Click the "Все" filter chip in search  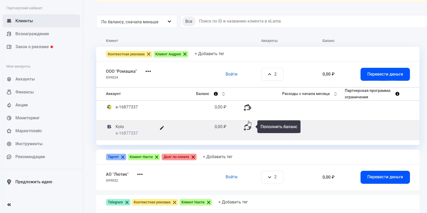coord(189,21)
